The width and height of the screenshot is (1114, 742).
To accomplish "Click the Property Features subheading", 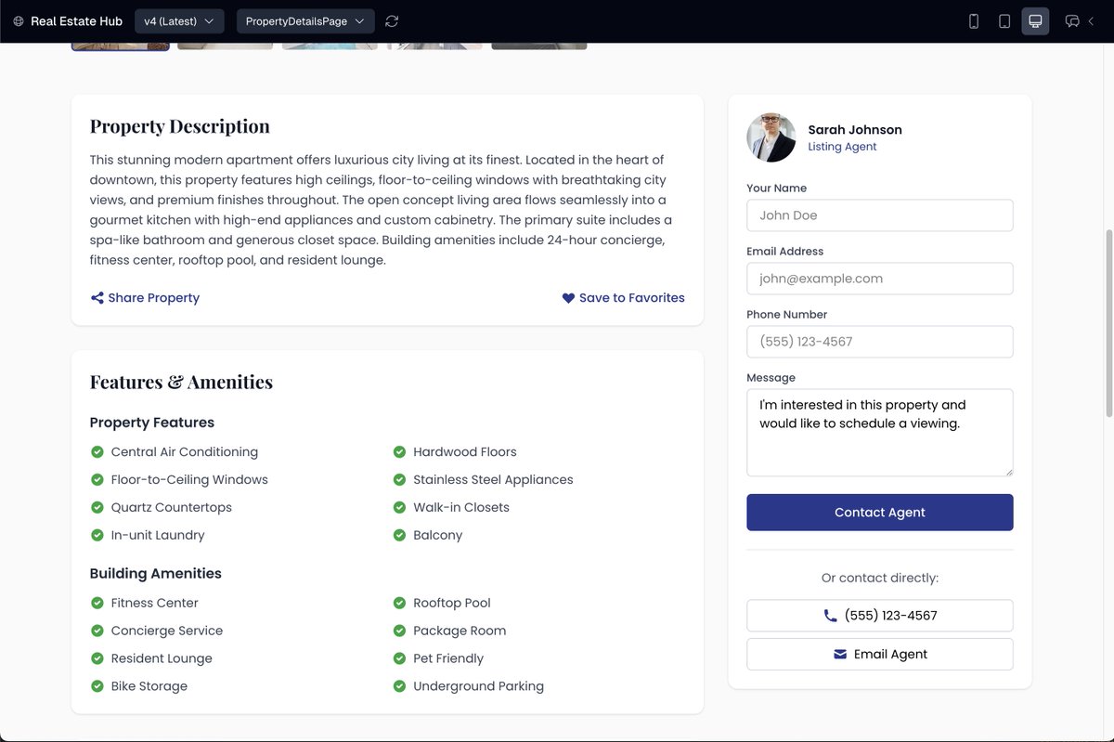I will 152,423.
